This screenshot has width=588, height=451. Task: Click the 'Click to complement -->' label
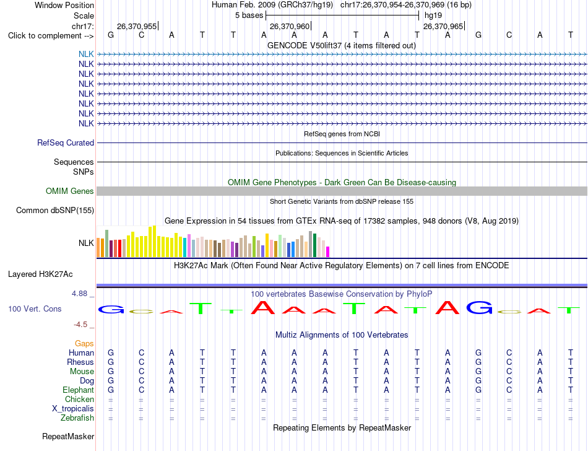(51, 36)
